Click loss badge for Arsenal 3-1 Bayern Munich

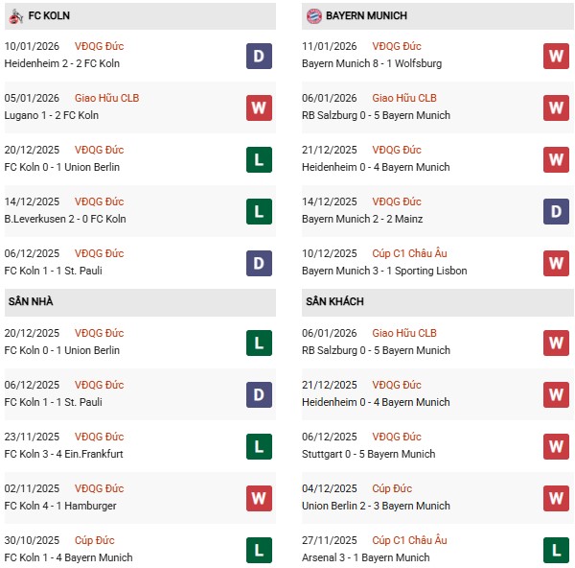(556, 550)
